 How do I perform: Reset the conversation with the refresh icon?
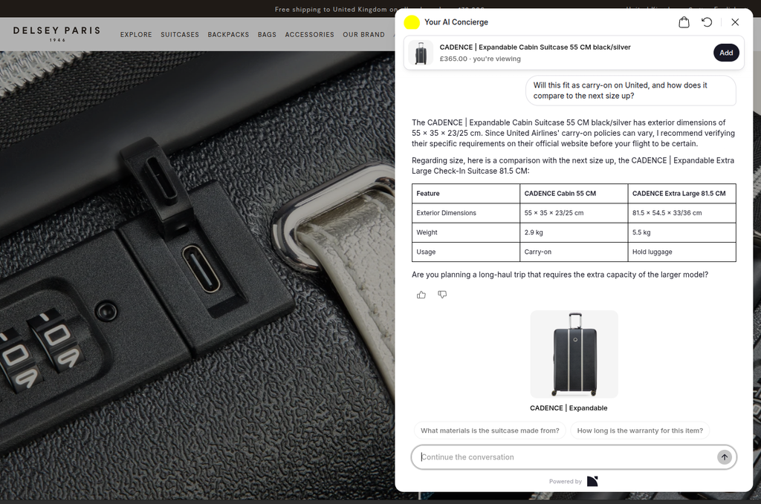707,22
